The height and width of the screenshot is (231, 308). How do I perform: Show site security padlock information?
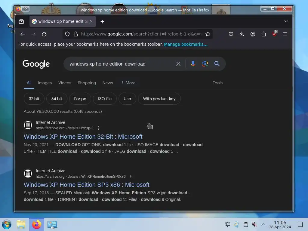[x=75, y=34]
